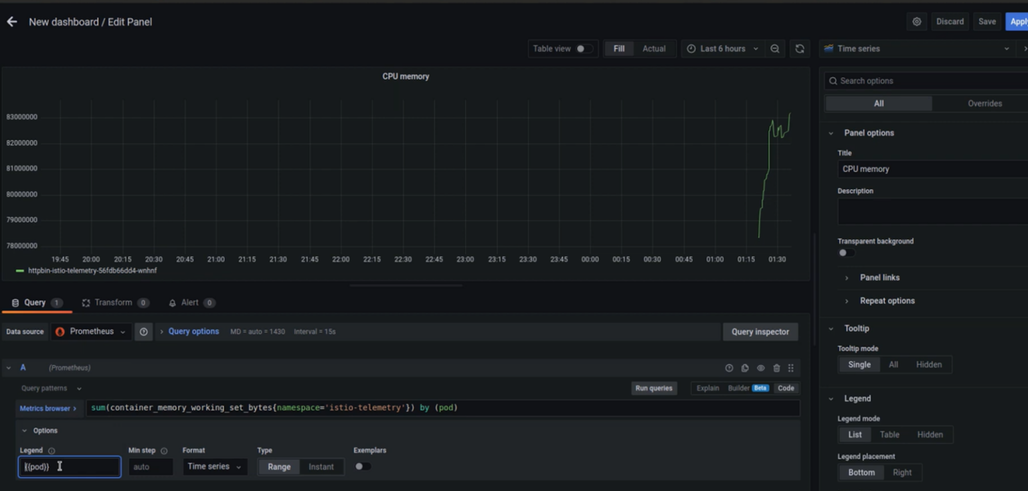Open dashboard settings gear icon

pos(917,21)
